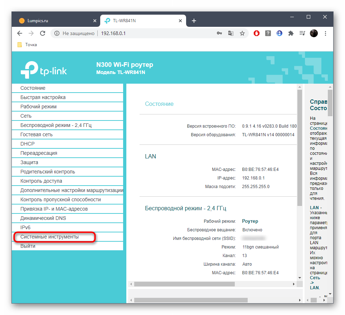Open the DHCP menu item
This screenshot has width=345, height=315.
point(67,144)
